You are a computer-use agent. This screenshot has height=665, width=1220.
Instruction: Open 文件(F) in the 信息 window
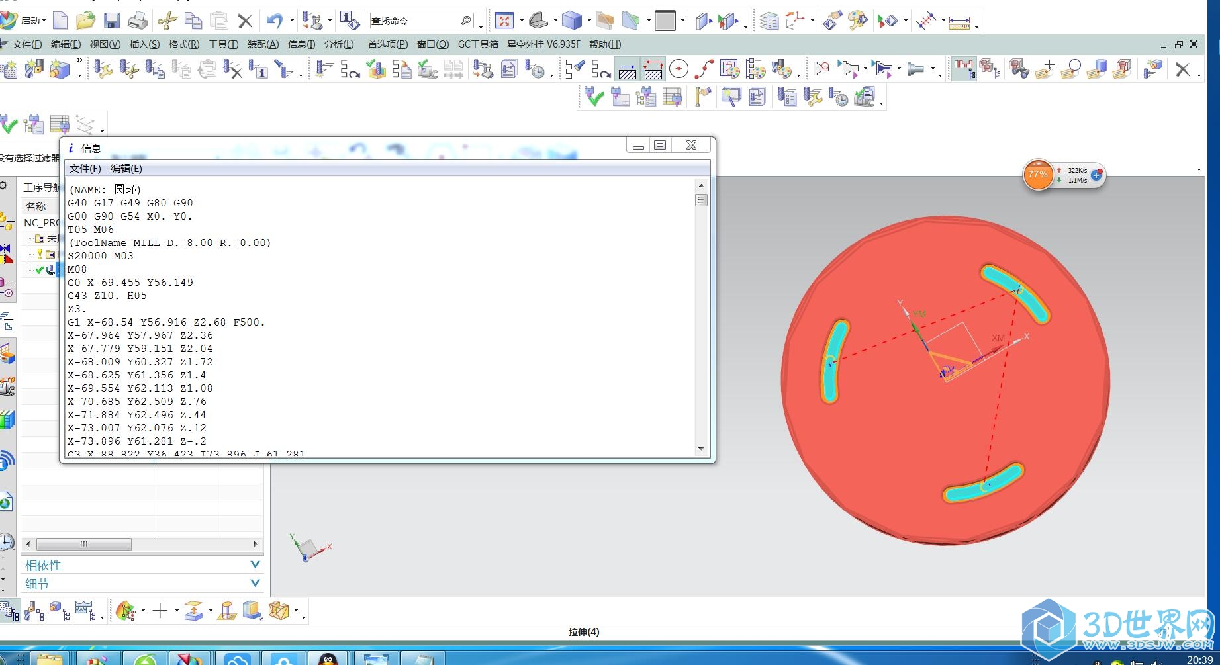pyautogui.click(x=85, y=169)
